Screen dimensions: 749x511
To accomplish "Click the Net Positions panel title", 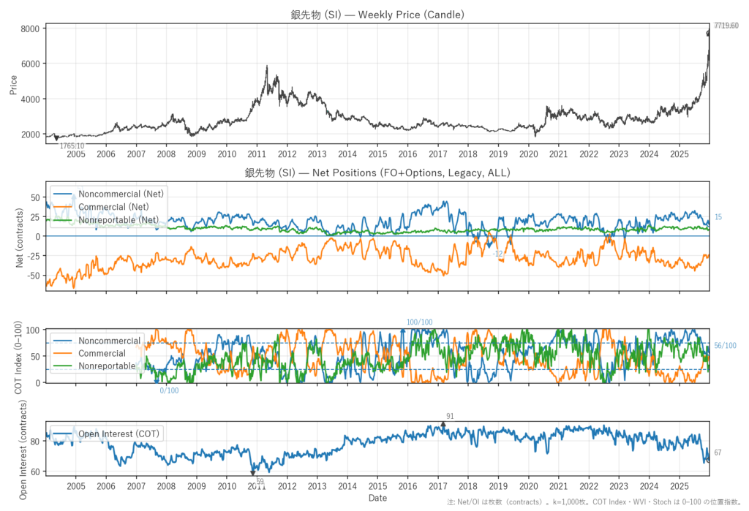I will click(x=377, y=173).
